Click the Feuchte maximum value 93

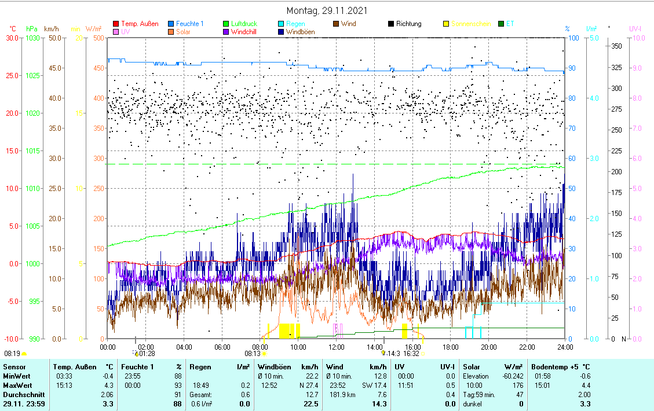click(x=178, y=385)
